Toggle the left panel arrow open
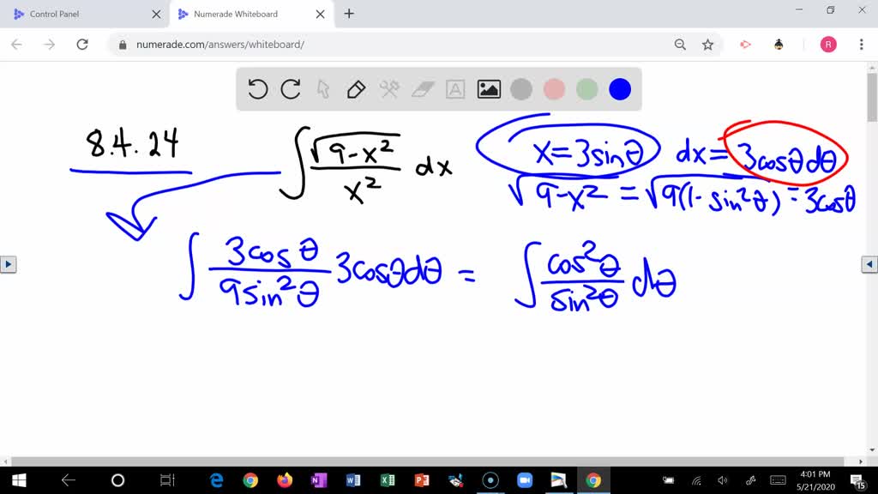Image resolution: width=878 pixels, height=494 pixels. click(x=9, y=264)
